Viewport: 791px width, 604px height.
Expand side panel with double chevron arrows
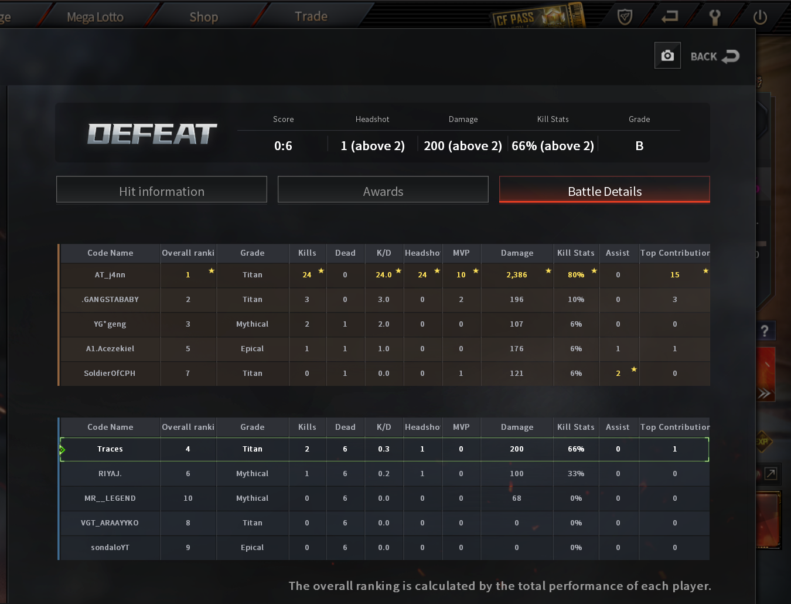click(x=765, y=393)
